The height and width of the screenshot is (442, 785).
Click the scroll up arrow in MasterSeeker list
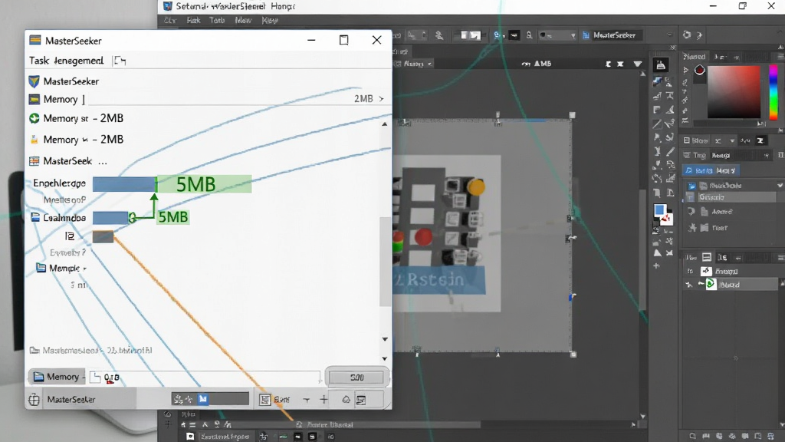pos(385,124)
